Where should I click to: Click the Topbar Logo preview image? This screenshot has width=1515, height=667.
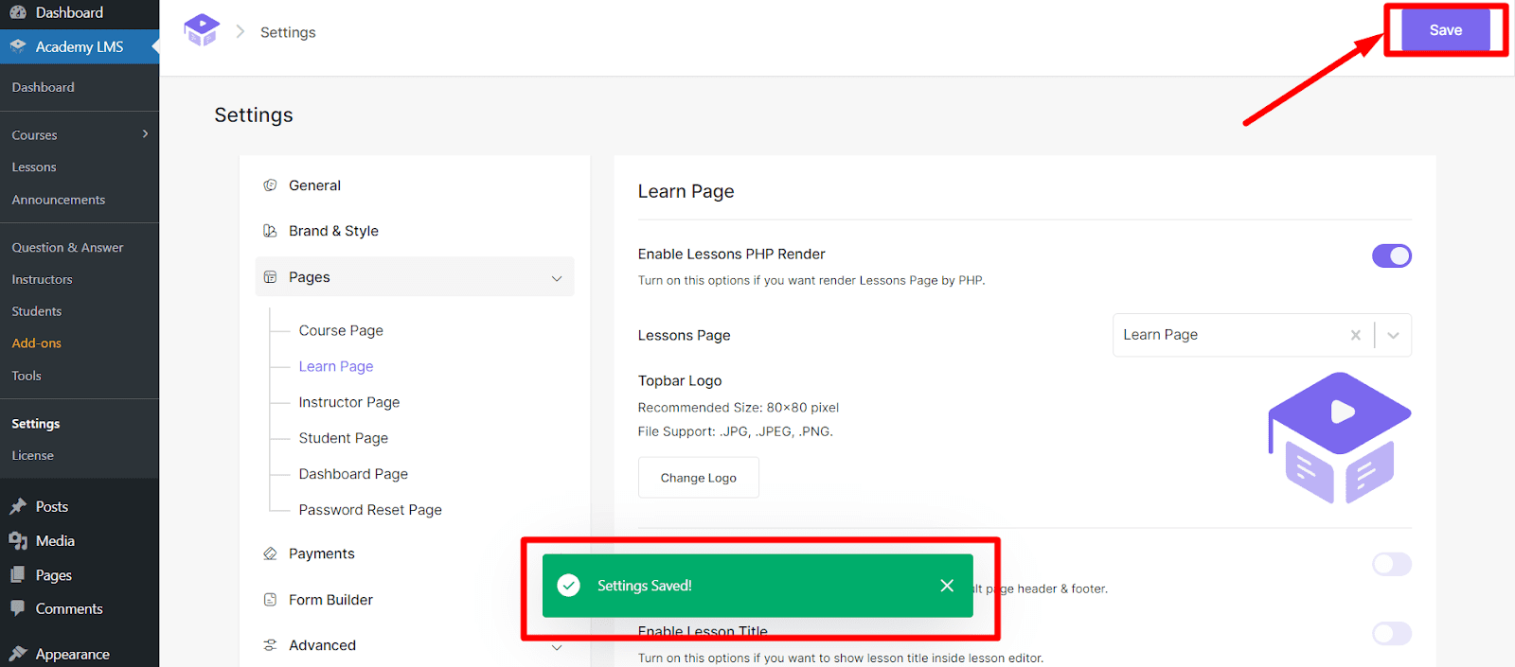tap(1339, 437)
